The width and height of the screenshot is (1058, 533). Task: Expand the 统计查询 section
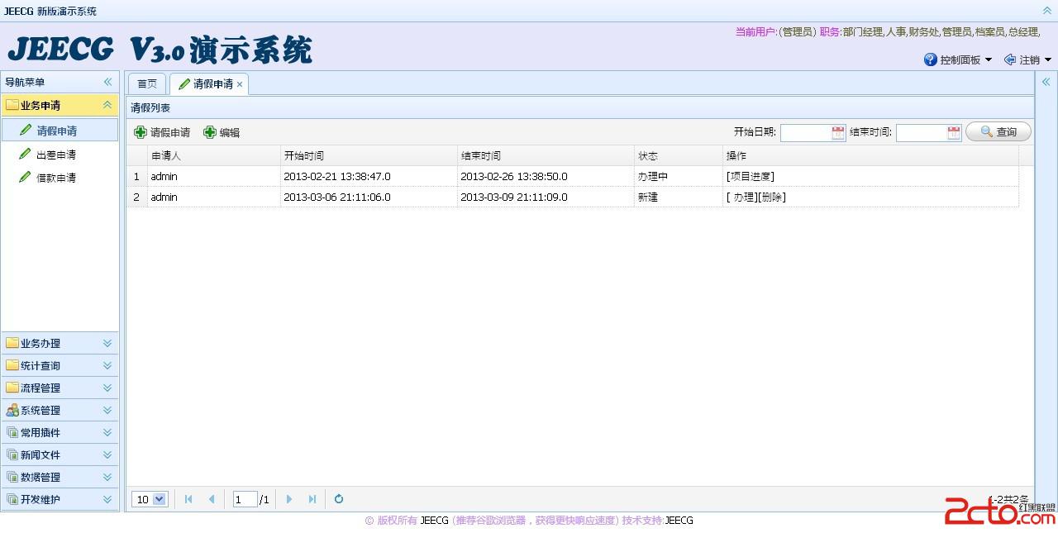pos(107,365)
